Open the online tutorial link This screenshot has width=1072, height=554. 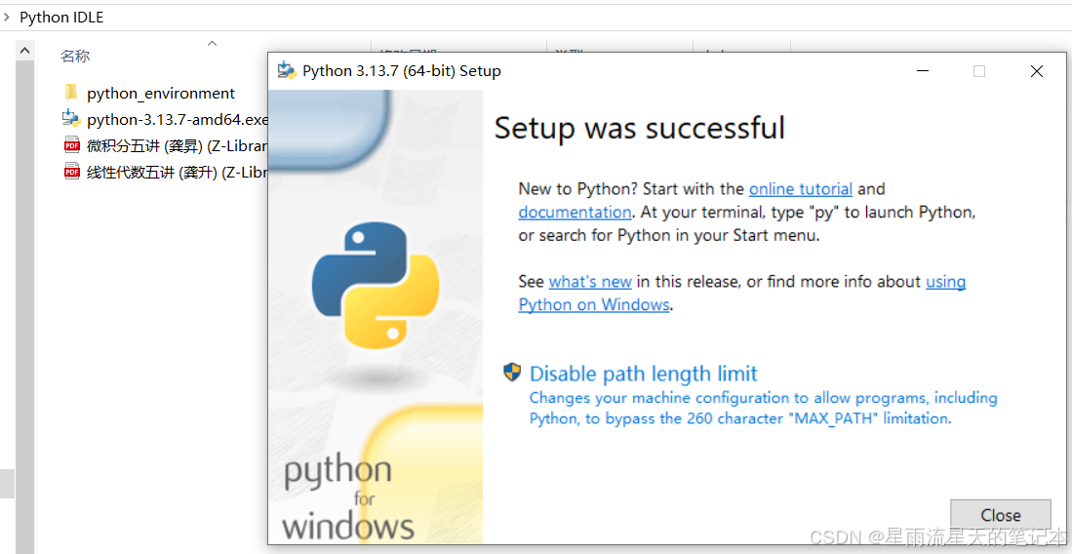(801, 189)
